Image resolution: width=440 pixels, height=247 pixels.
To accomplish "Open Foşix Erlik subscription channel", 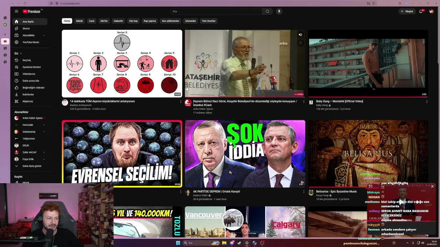I will 30,159.
